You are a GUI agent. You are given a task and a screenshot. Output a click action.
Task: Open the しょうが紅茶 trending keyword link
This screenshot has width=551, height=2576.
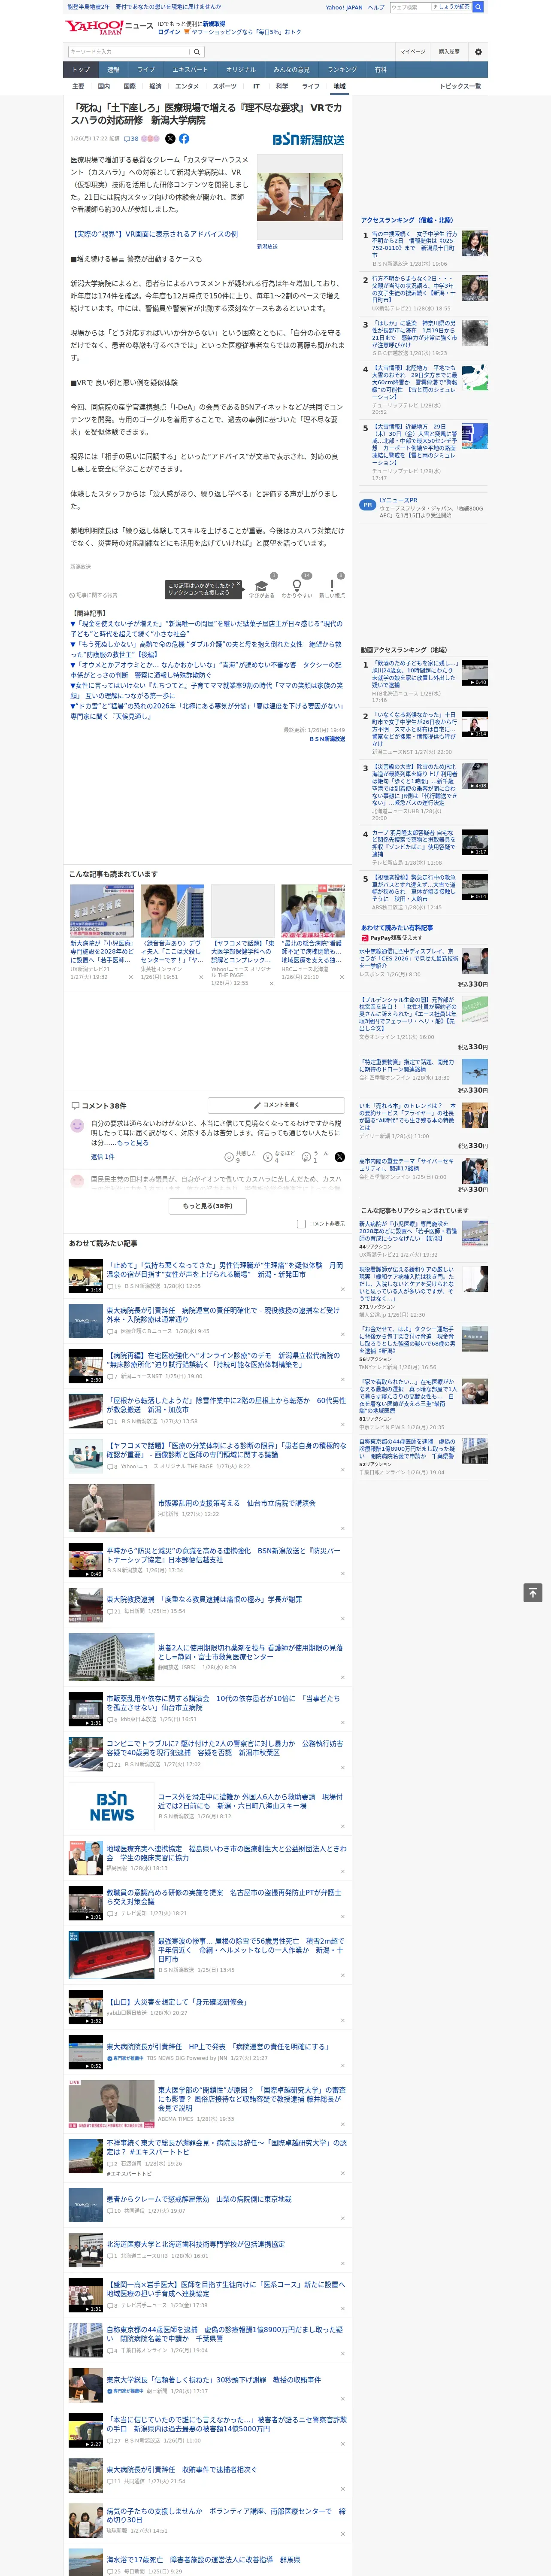pyautogui.click(x=452, y=7)
